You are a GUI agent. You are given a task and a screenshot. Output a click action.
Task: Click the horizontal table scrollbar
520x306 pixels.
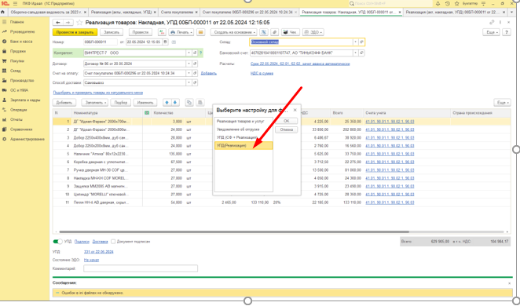[x=234, y=231]
